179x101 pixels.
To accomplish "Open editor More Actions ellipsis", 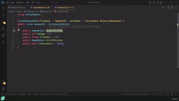I will [176, 8].
